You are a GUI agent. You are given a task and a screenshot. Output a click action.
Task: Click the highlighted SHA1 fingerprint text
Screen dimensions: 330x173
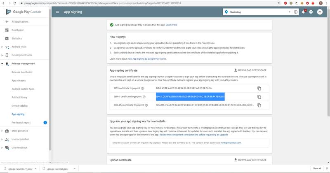click(x=190, y=97)
